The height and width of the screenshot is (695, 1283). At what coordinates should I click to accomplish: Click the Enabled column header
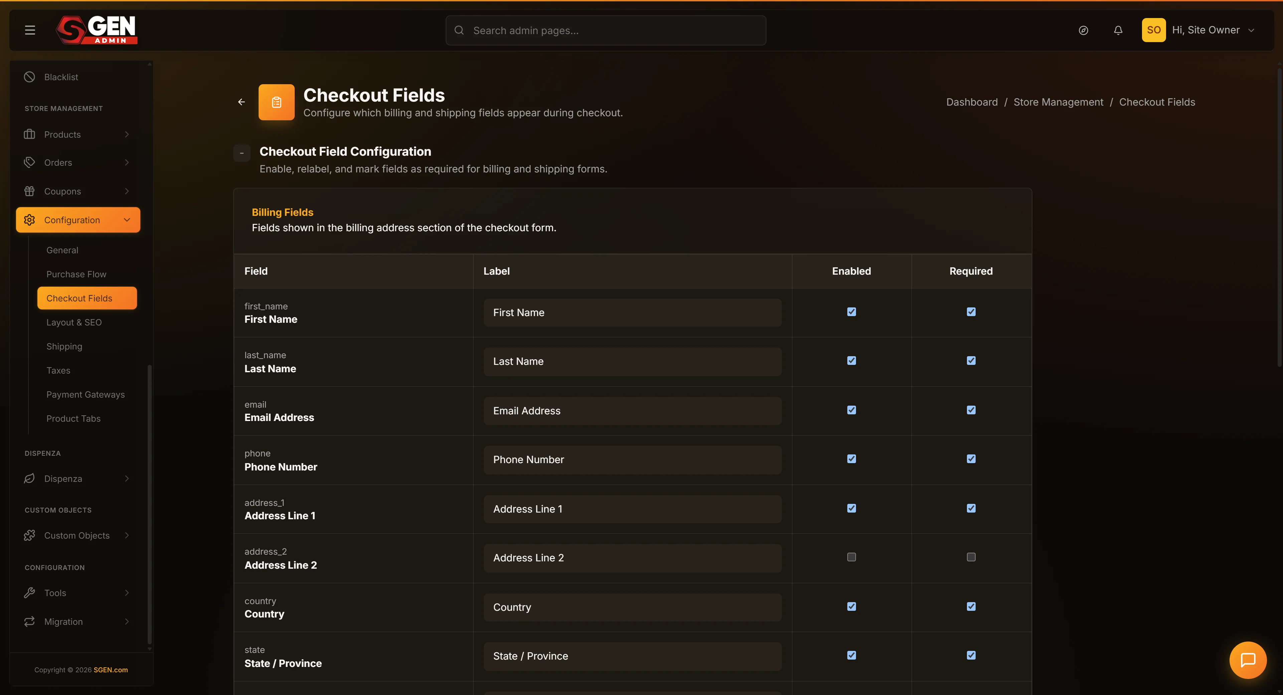[851, 271]
